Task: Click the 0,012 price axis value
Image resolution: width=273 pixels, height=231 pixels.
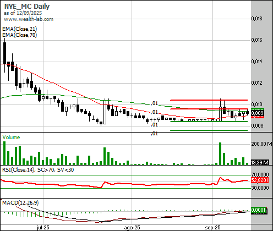Action: click(257, 83)
